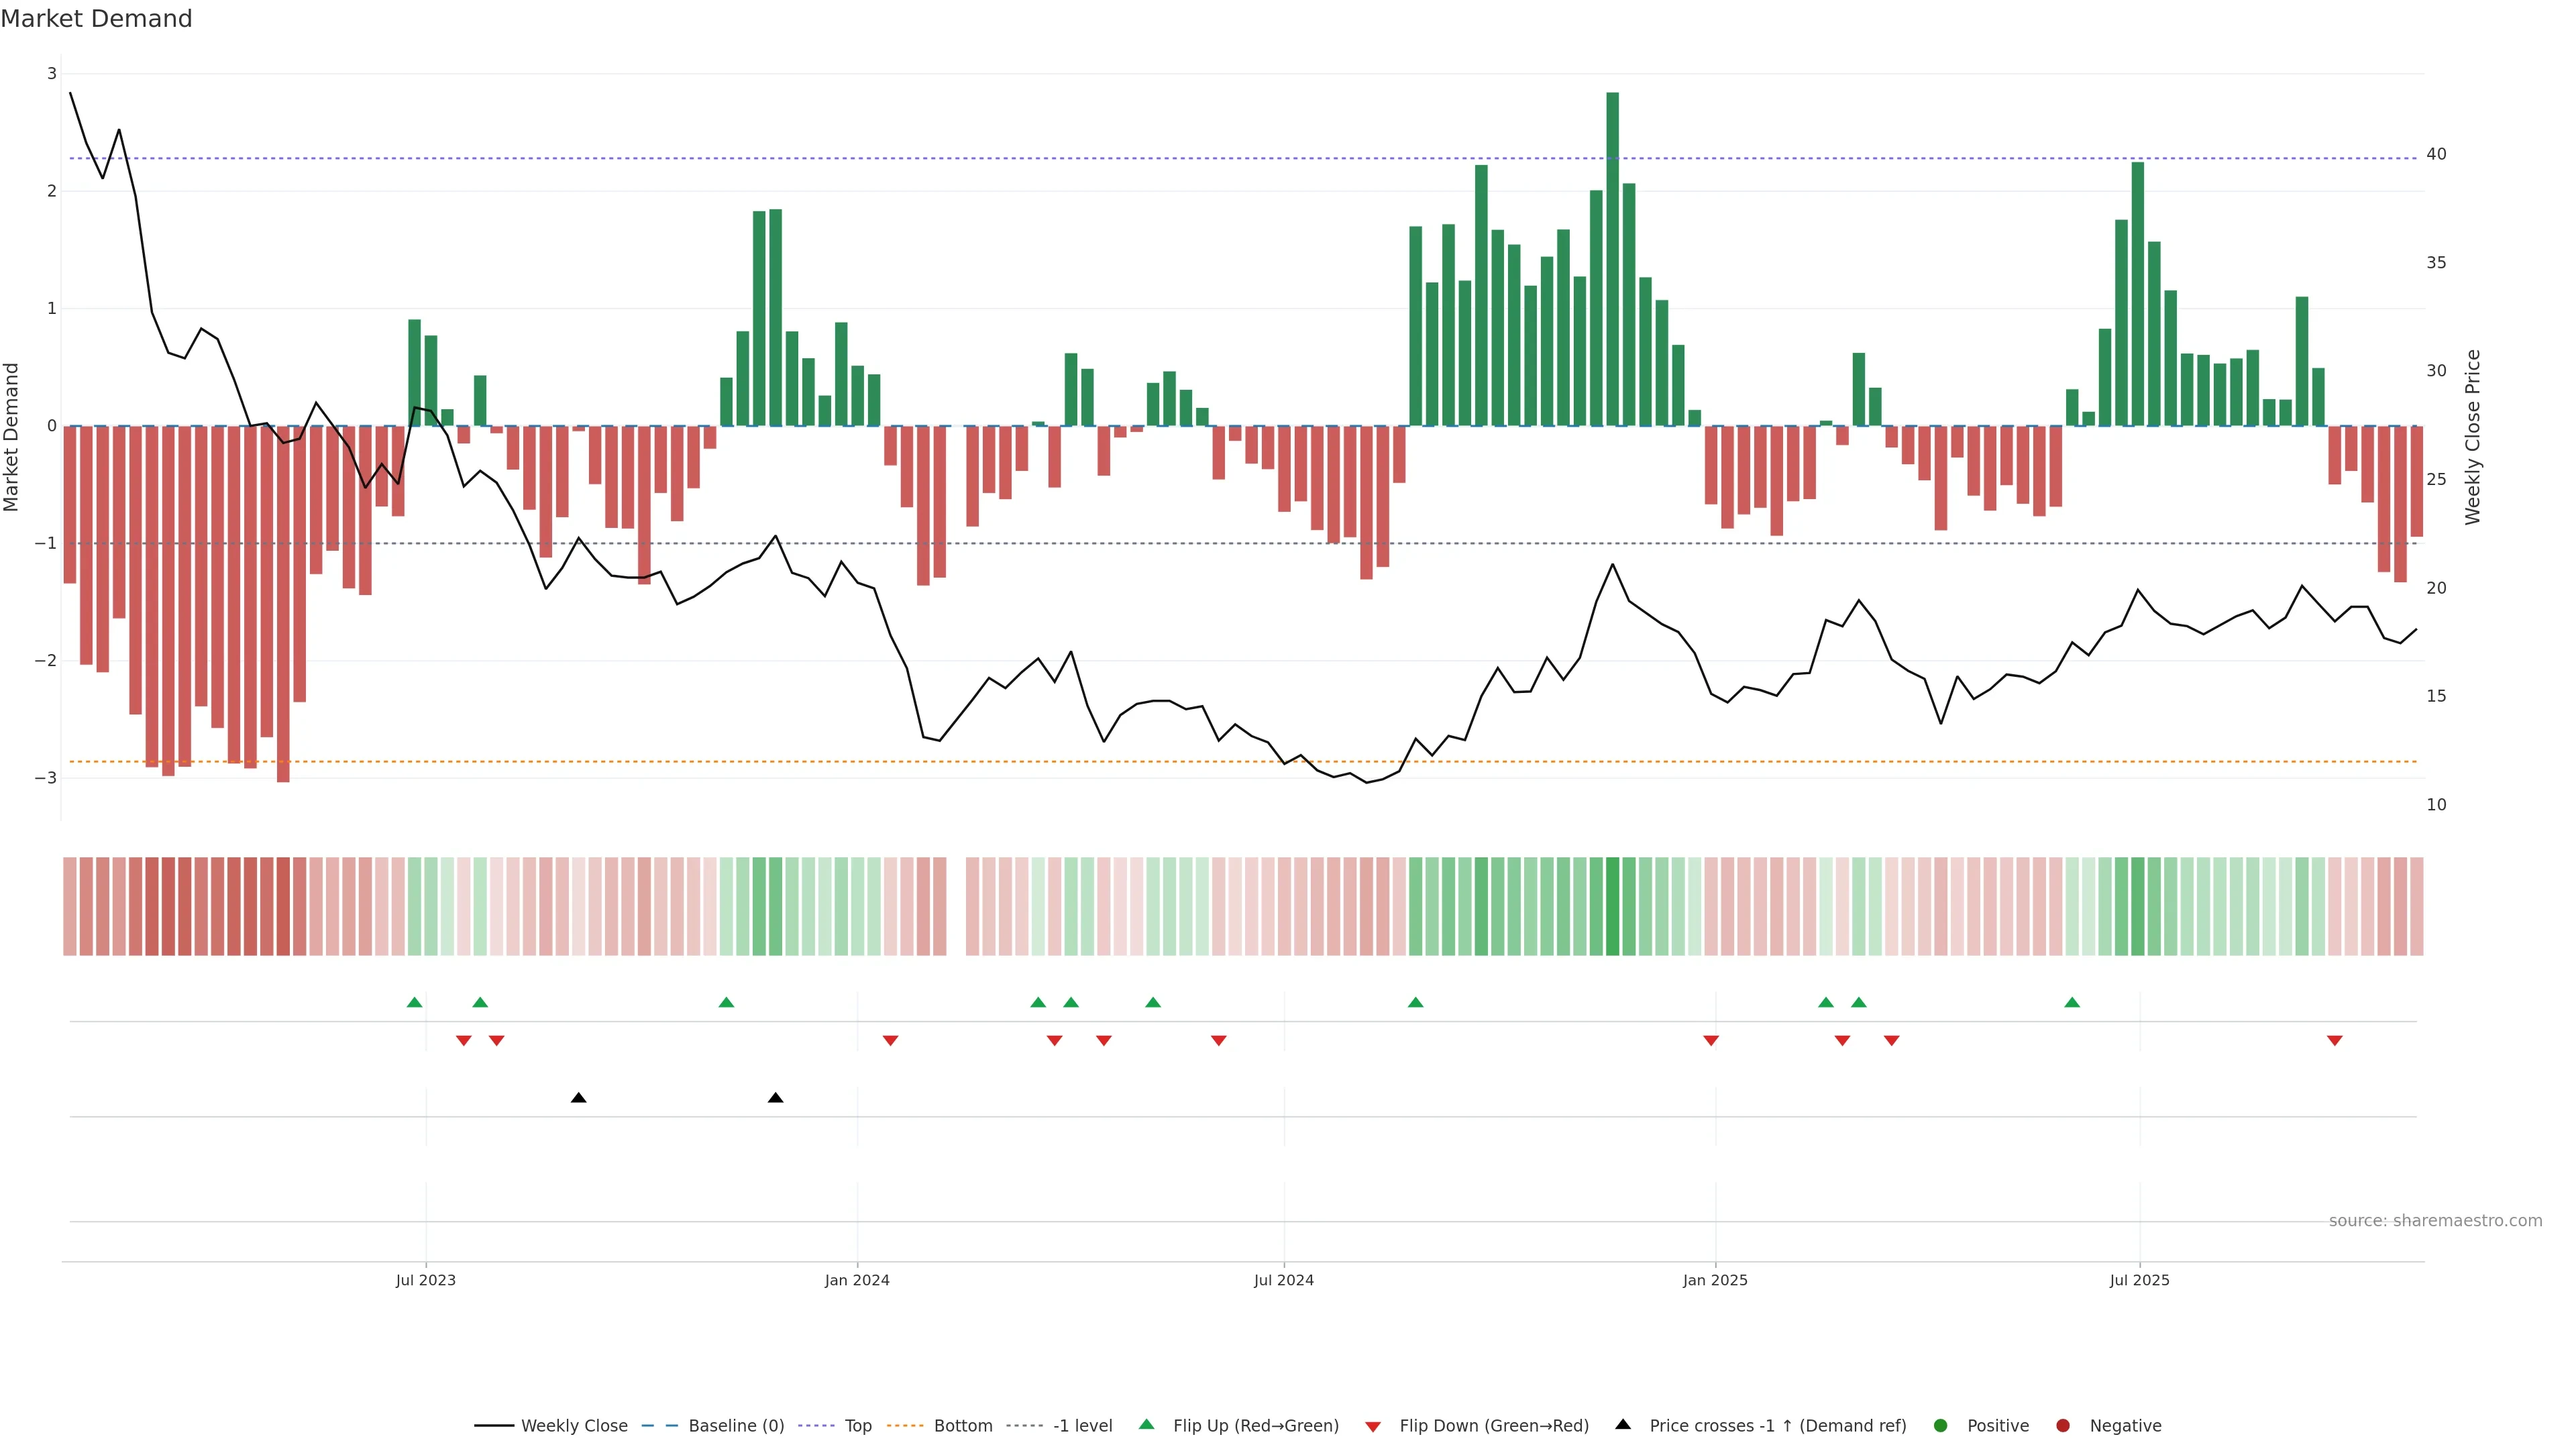The height and width of the screenshot is (1449, 2576).
Task: Click the black Price crosses -1 legend triangle
Action: coord(1623,1425)
